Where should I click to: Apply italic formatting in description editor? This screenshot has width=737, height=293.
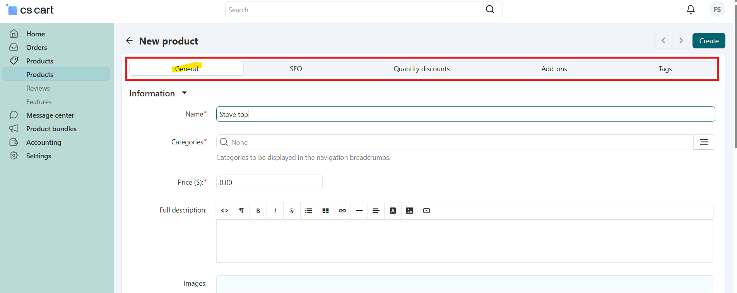point(275,211)
